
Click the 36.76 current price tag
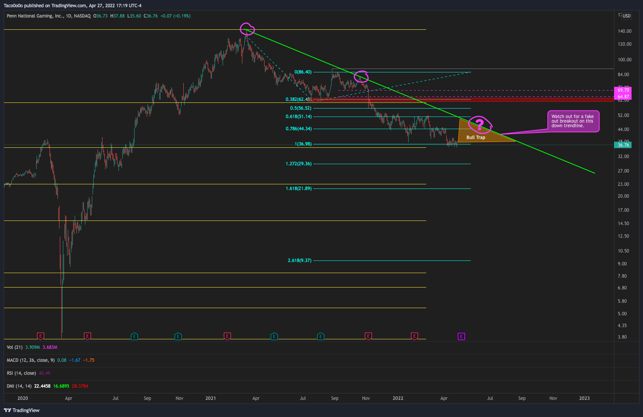(x=623, y=145)
